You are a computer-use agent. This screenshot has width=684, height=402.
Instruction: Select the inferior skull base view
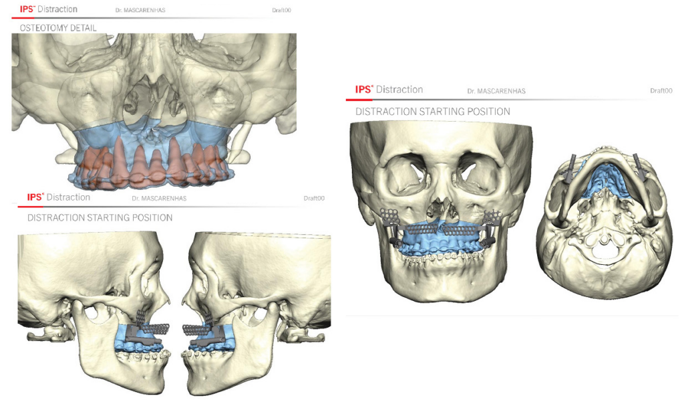point(605,223)
